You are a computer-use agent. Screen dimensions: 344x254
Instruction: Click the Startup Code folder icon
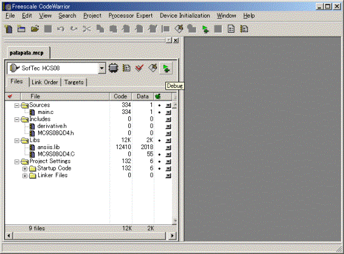click(33, 169)
